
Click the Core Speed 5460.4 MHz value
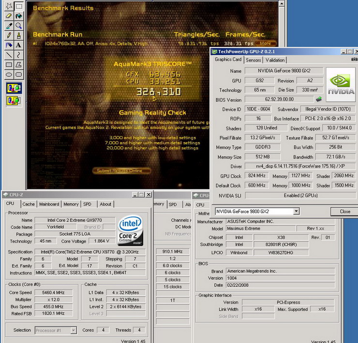click(x=53, y=293)
